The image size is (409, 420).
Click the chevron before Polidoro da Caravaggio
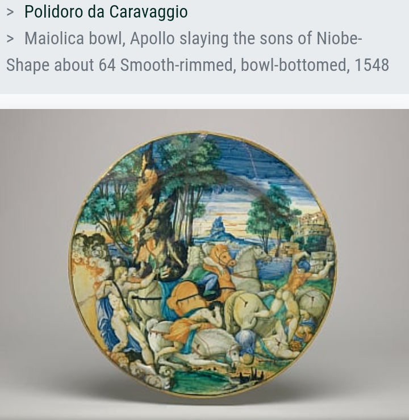[10, 12]
